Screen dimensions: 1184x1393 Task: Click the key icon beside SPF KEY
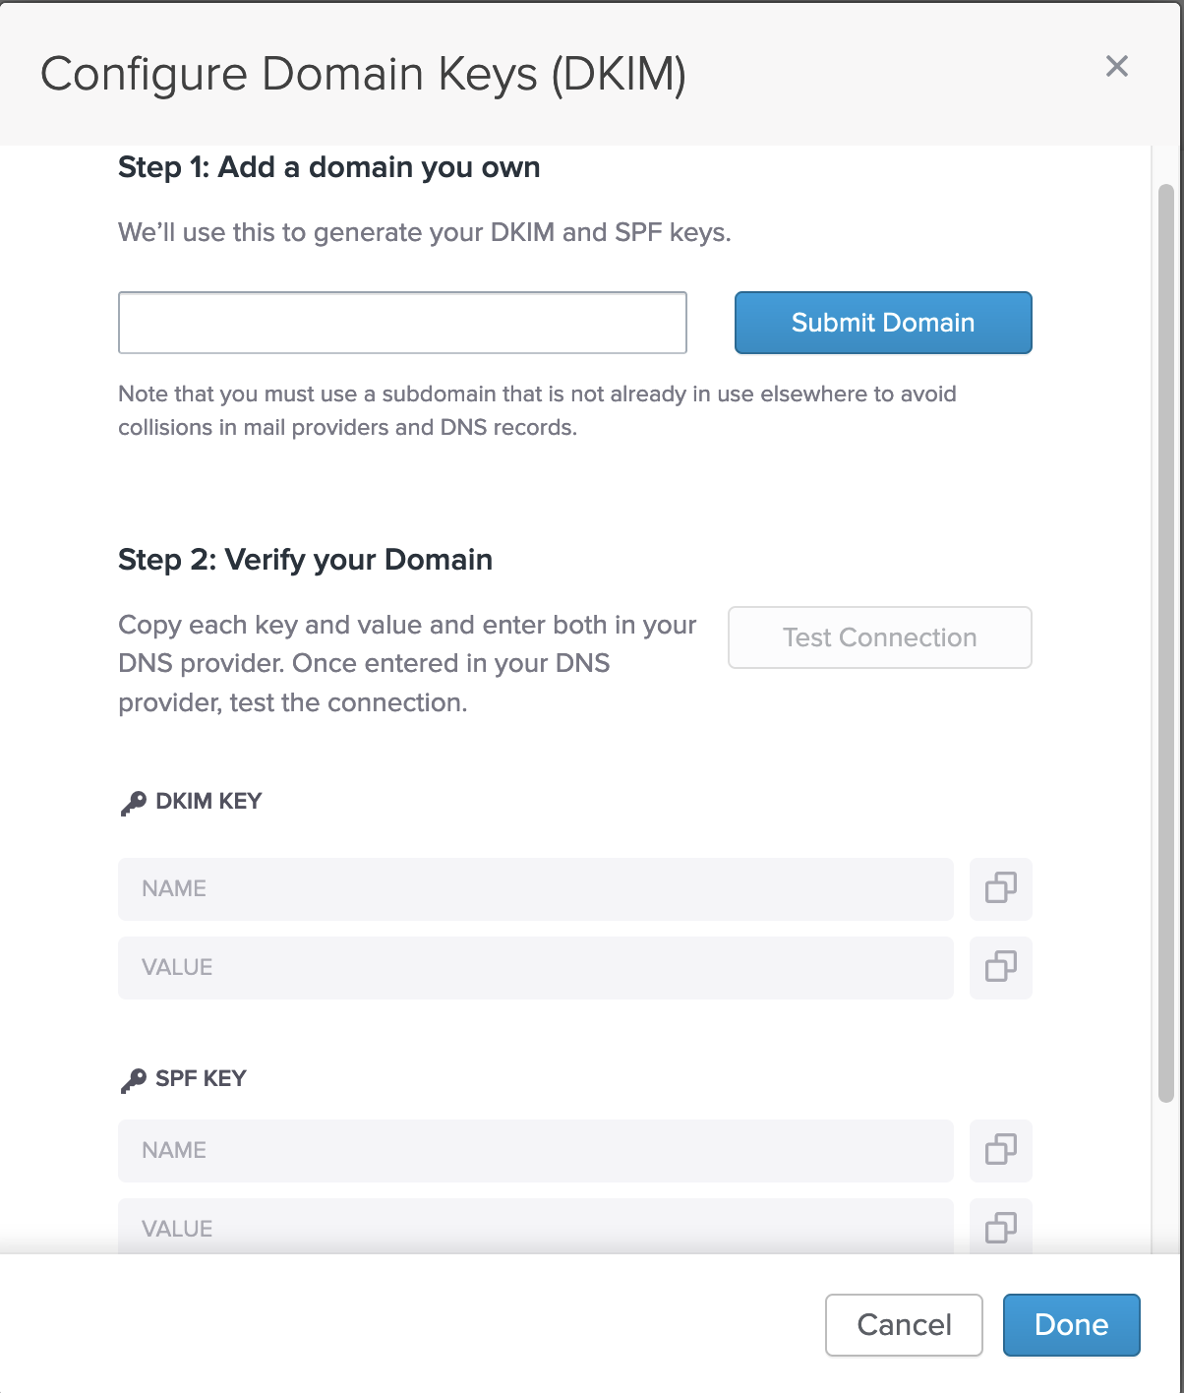130,1076
